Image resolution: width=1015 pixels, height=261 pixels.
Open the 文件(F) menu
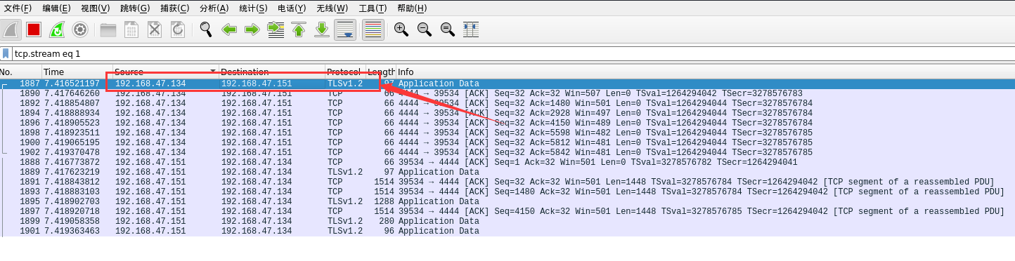point(18,8)
